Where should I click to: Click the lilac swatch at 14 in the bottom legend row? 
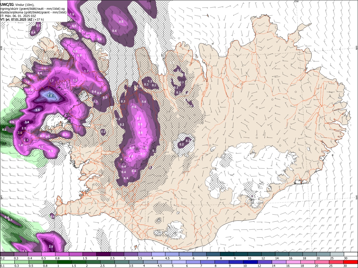(x=279, y=262)
